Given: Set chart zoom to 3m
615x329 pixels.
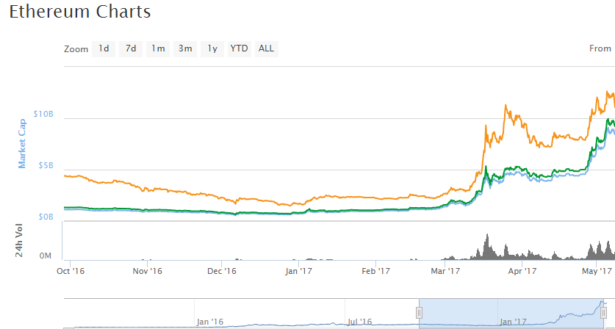Looking at the screenshot, I should [x=185, y=49].
